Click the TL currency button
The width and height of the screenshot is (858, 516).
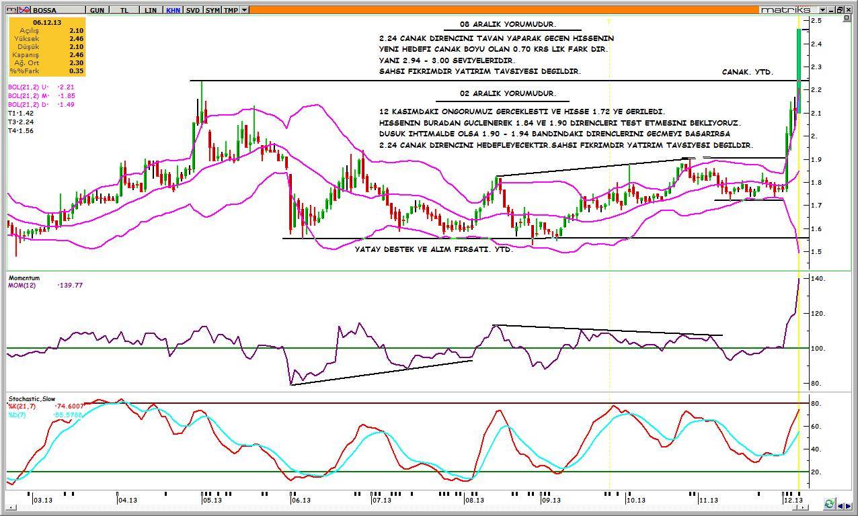(124, 10)
